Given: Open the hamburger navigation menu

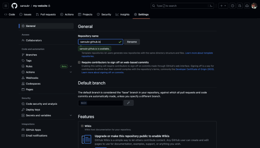Looking at the screenshot, I should pyautogui.click(x=6, y=6).
